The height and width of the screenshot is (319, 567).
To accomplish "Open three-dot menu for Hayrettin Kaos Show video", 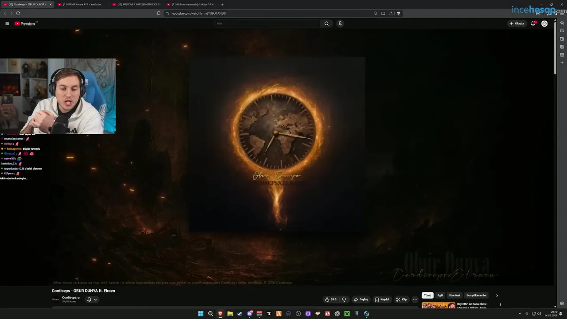I will coord(500,305).
